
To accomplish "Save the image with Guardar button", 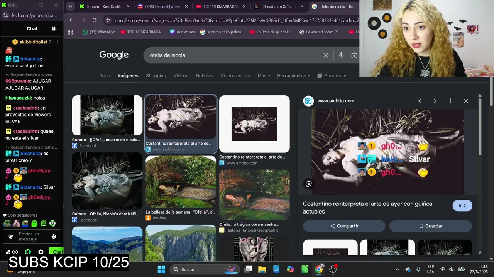I will (x=430, y=226).
